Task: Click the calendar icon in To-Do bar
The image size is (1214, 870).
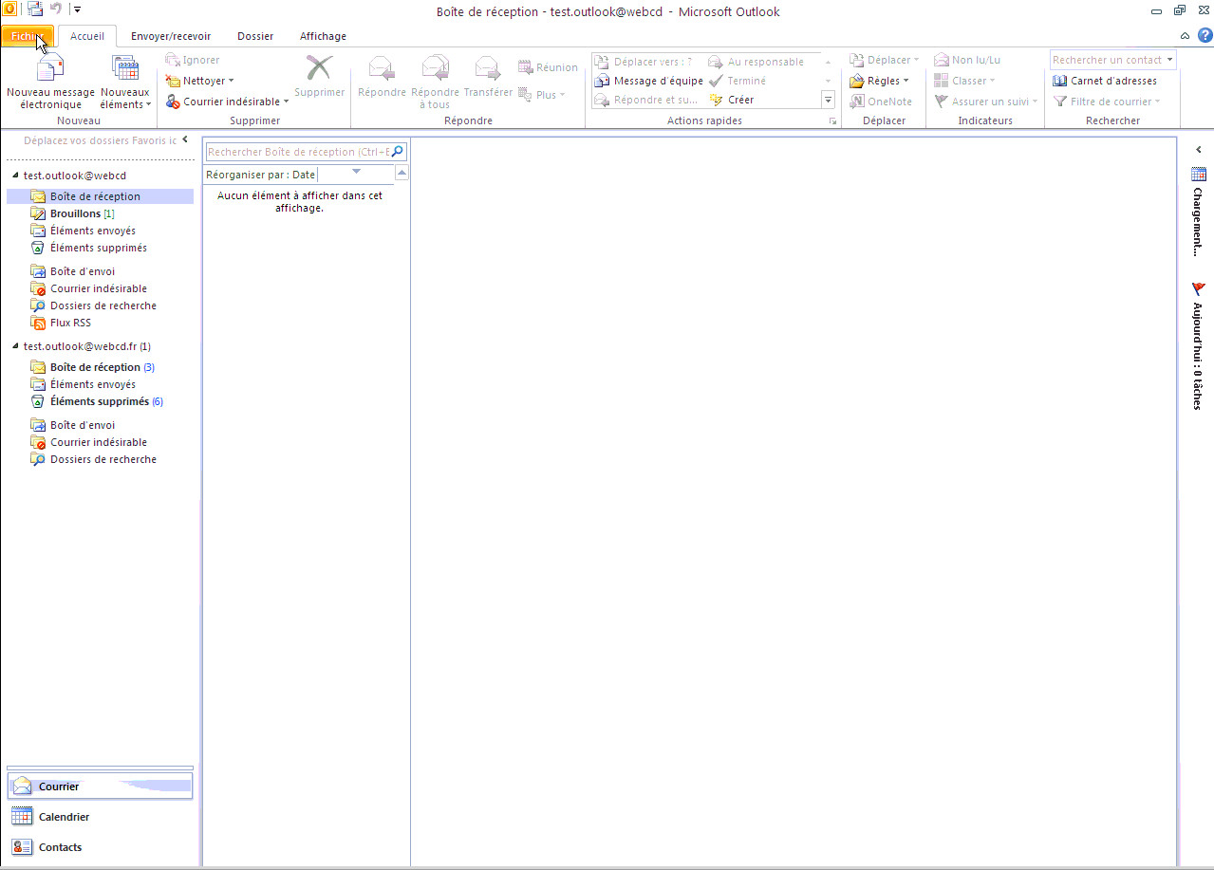Action: pos(1199,174)
